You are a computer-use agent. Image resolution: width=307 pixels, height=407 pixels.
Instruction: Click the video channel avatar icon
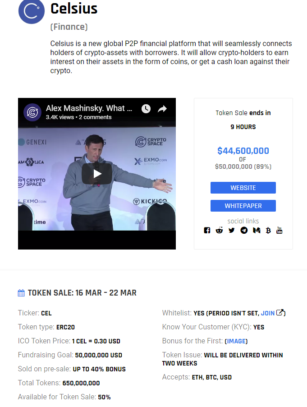pyautogui.click(x=32, y=112)
